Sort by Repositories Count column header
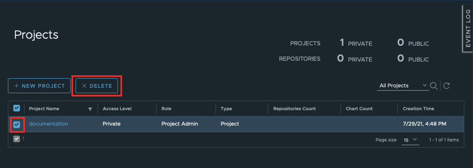This screenshot has height=168, width=473. pos(294,109)
